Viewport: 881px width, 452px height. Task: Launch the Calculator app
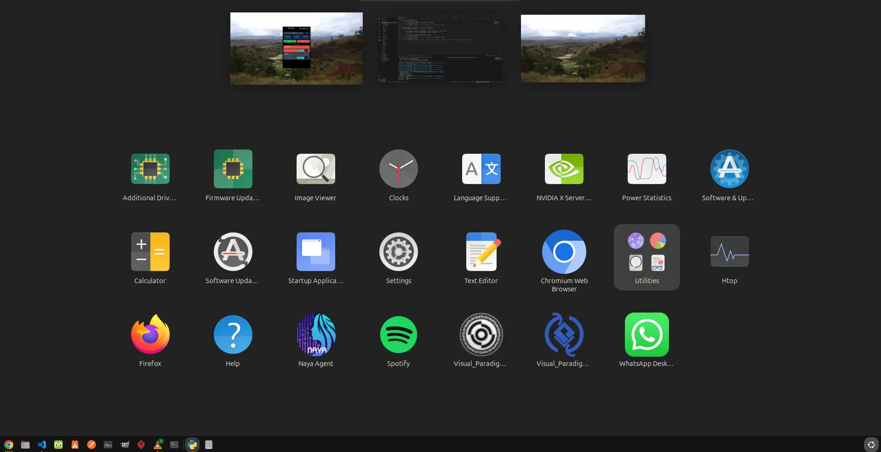tap(150, 252)
